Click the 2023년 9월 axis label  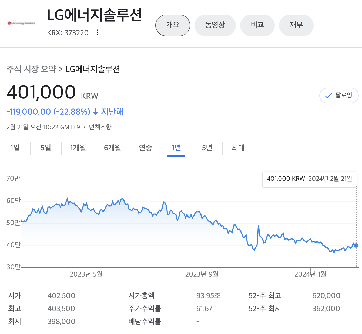pos(202,274)
